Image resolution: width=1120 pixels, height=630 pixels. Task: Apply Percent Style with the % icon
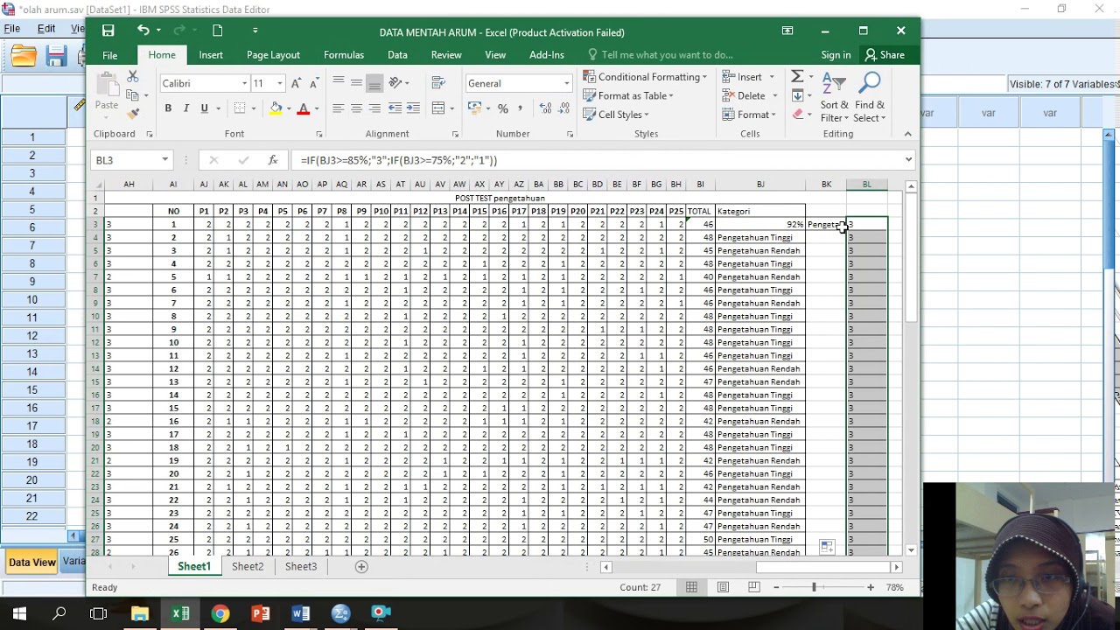pyautogui.click(x=503, y=108)
